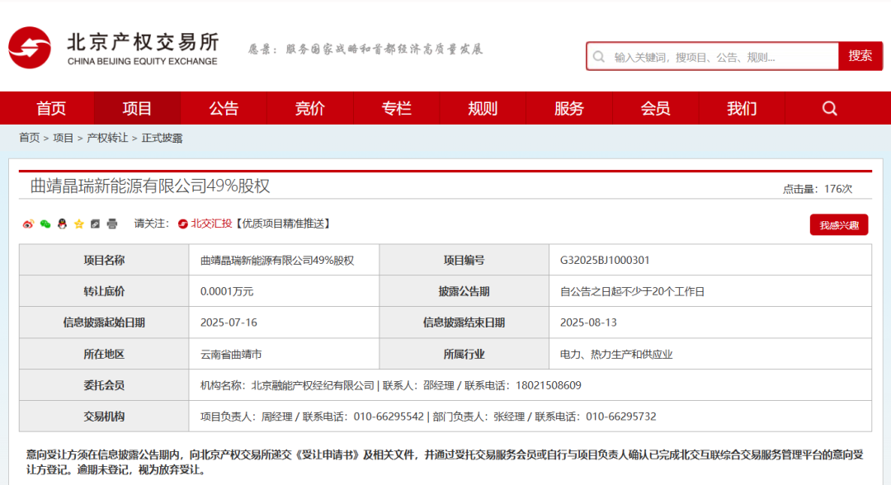
Task: Go to 正式披露 in the breadcrumb
Action: [x=162, y=138]
